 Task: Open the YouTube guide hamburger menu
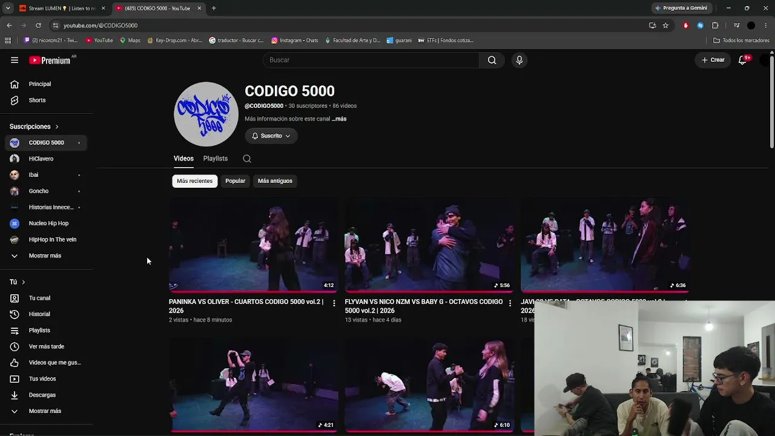pyautogui.click(x=15, y=60)
